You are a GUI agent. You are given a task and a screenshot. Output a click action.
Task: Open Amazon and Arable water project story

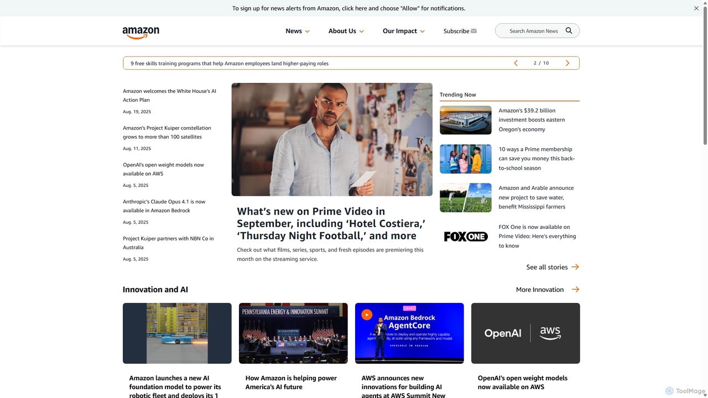(x=536, y=197)
